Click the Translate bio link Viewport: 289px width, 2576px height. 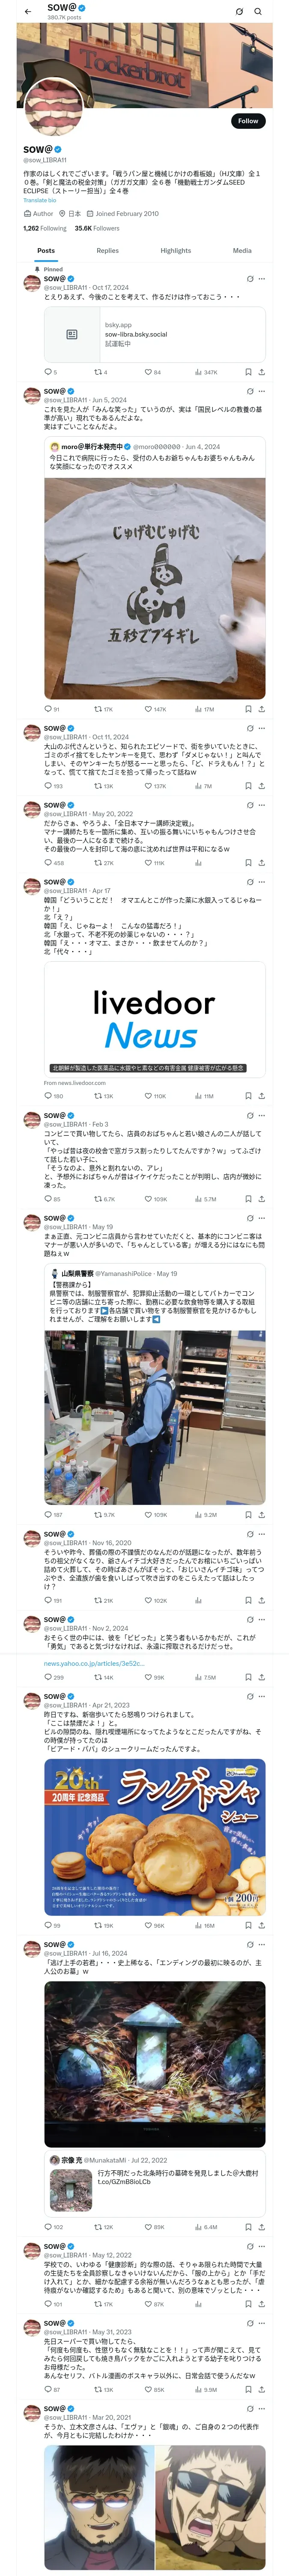pos(40,200)
